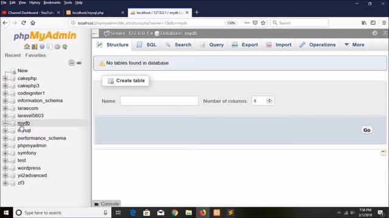Open the Firefox Bookmarks menu
389x218 pixels.
click(x=52, y=2)
